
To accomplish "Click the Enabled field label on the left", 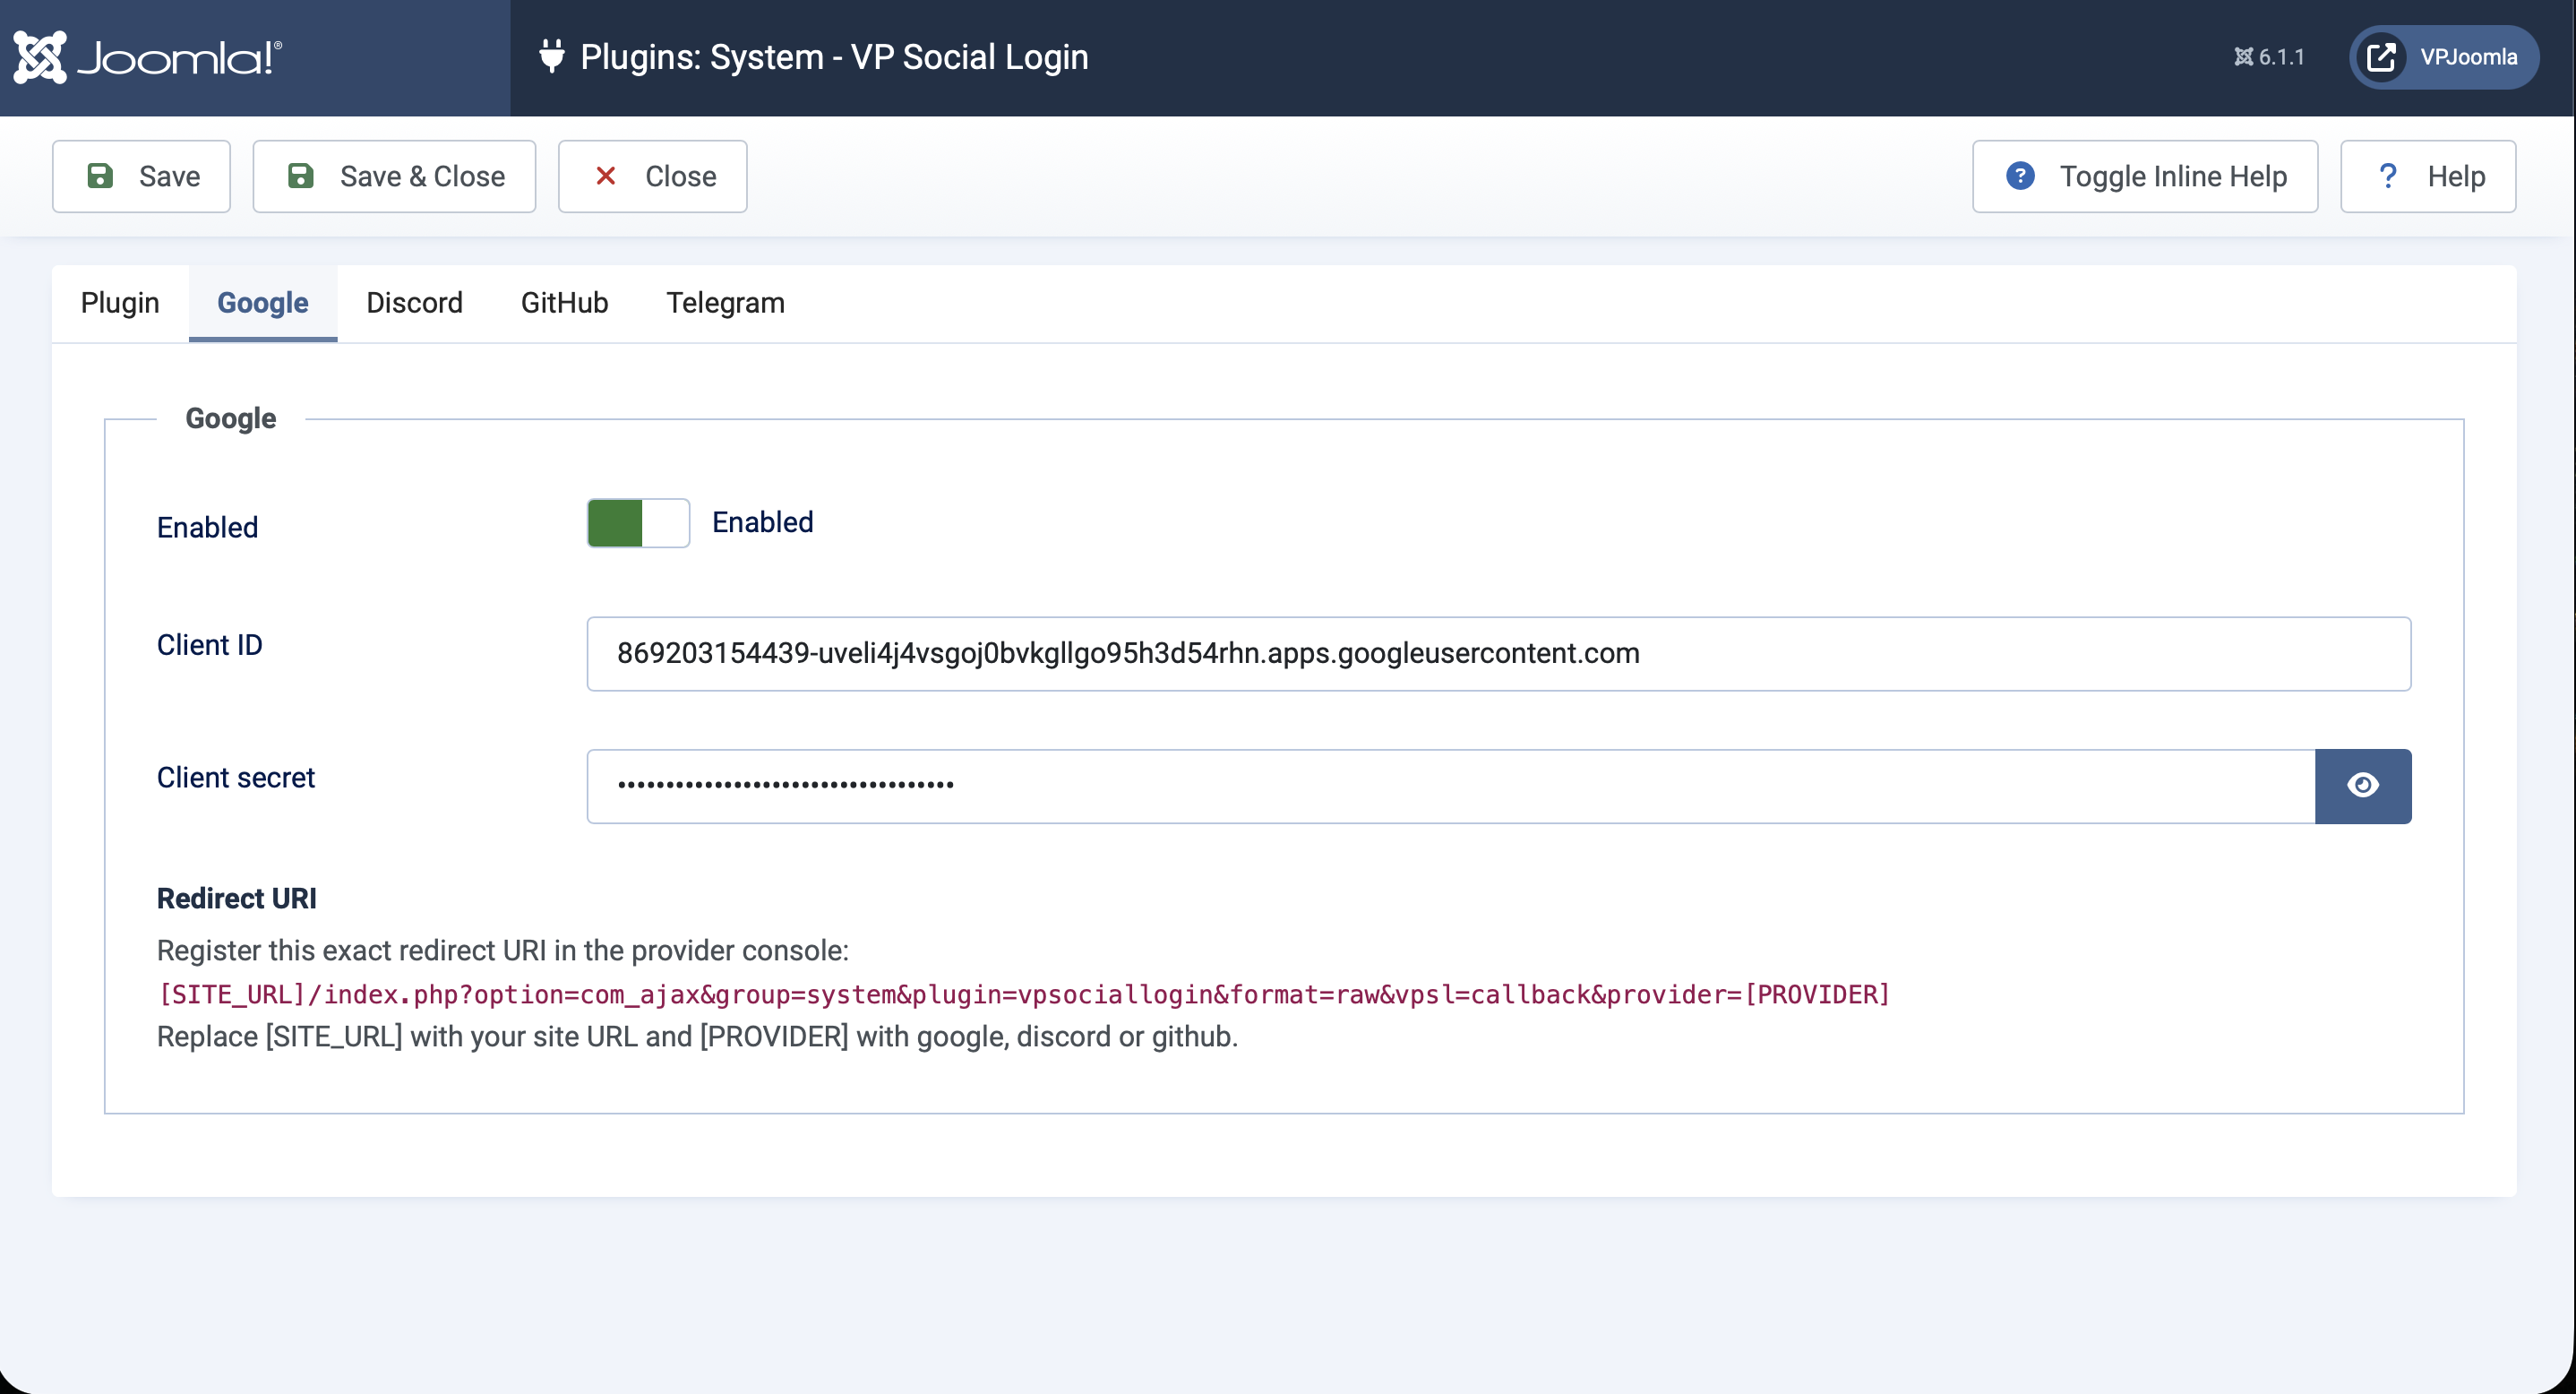I will point(207,527).
